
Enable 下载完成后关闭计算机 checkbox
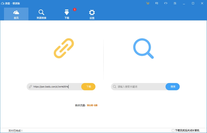173,130
